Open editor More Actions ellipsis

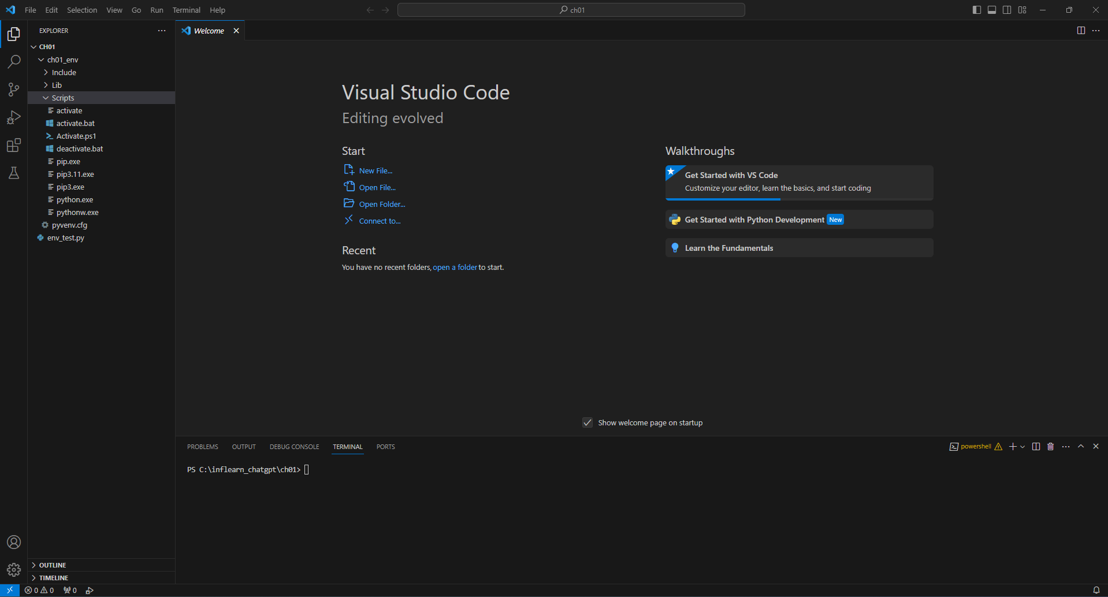pos(1096,31)
